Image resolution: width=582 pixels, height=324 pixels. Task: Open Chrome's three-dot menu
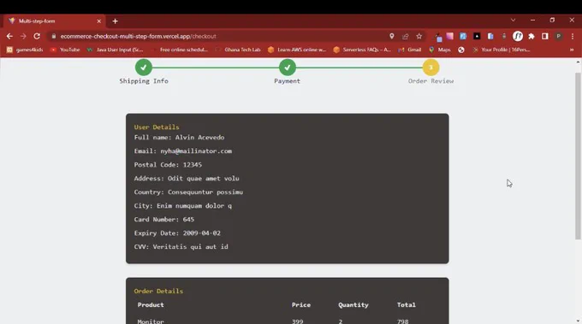pyautogui.click(x=573, y=36)
